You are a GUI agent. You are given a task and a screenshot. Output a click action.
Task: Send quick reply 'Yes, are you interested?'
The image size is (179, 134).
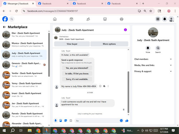(77, 68)
